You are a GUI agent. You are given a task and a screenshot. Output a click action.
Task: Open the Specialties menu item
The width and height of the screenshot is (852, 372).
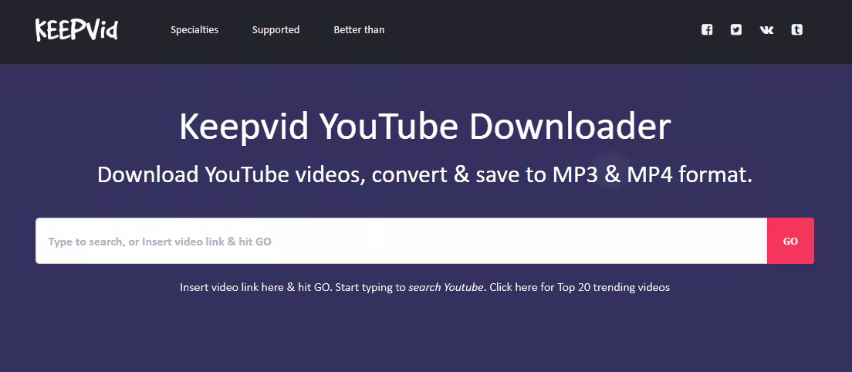pyautogui.click(x=194, y=30)
